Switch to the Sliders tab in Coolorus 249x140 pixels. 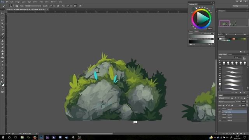click(191, 31)
